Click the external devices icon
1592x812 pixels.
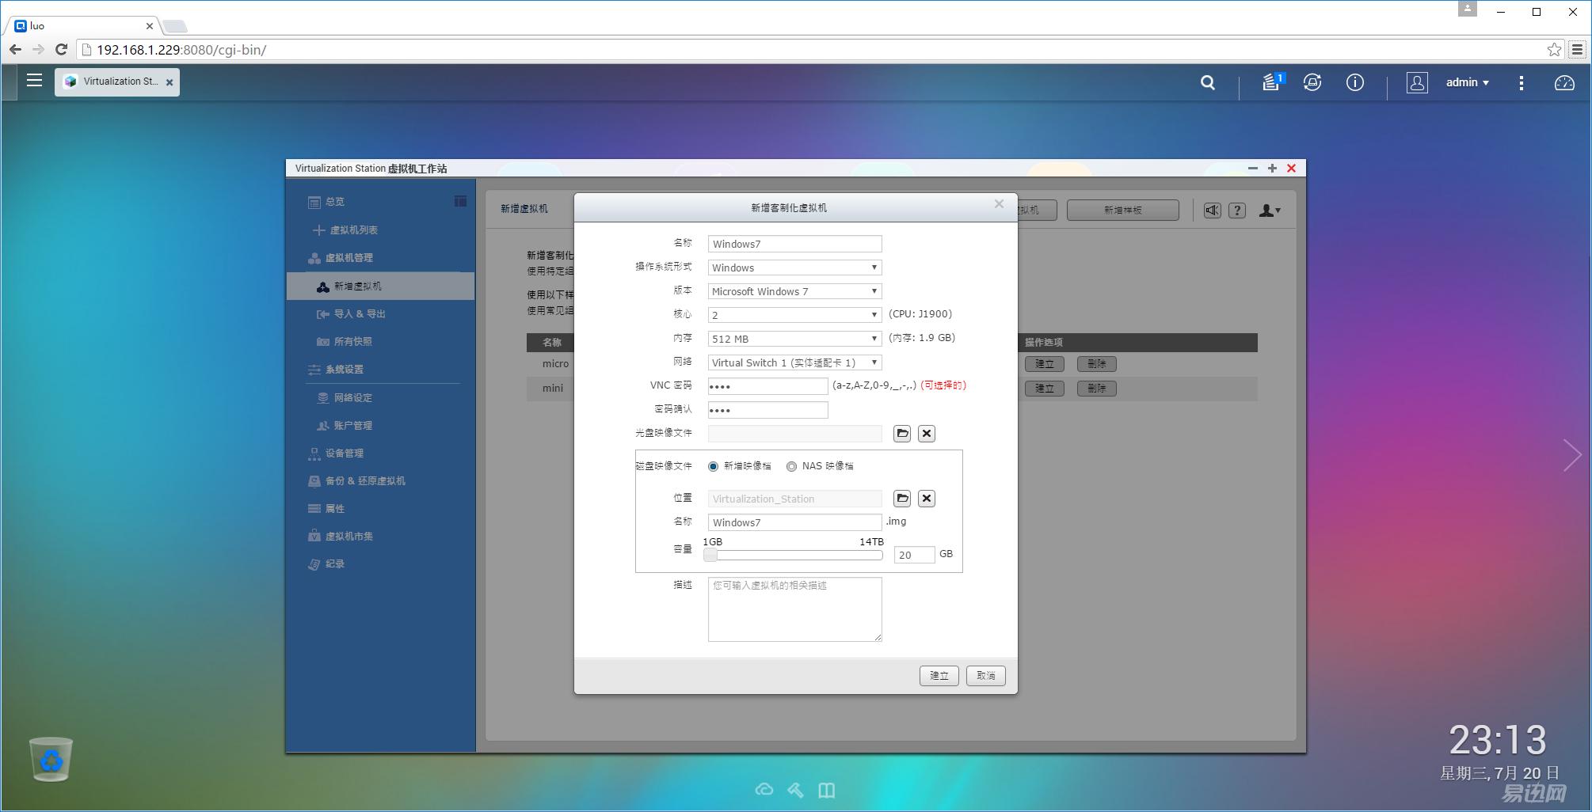1312,82
